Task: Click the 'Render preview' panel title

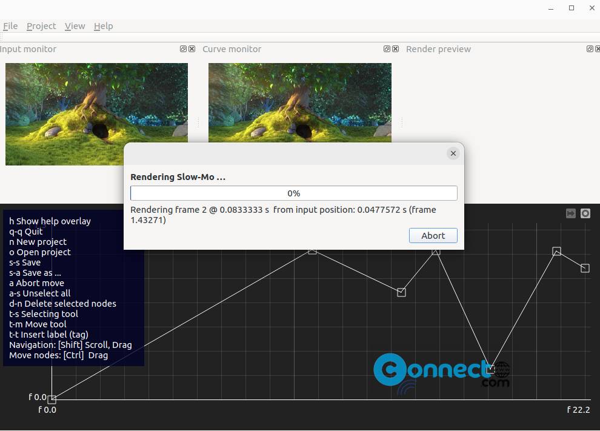Action: pos(439,49)
